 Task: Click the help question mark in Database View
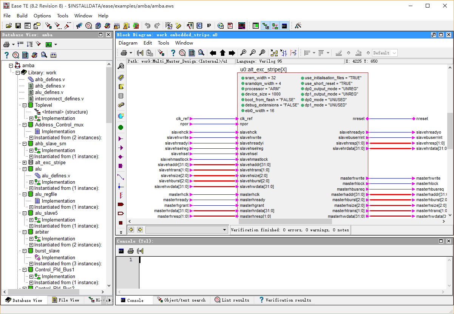(6, 55)
